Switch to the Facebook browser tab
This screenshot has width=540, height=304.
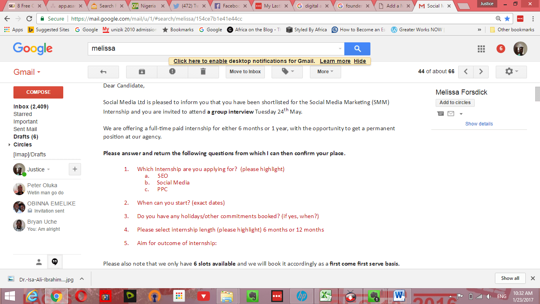coord(228,6)
